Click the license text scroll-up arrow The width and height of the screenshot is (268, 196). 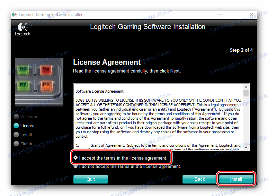[246, 87]
